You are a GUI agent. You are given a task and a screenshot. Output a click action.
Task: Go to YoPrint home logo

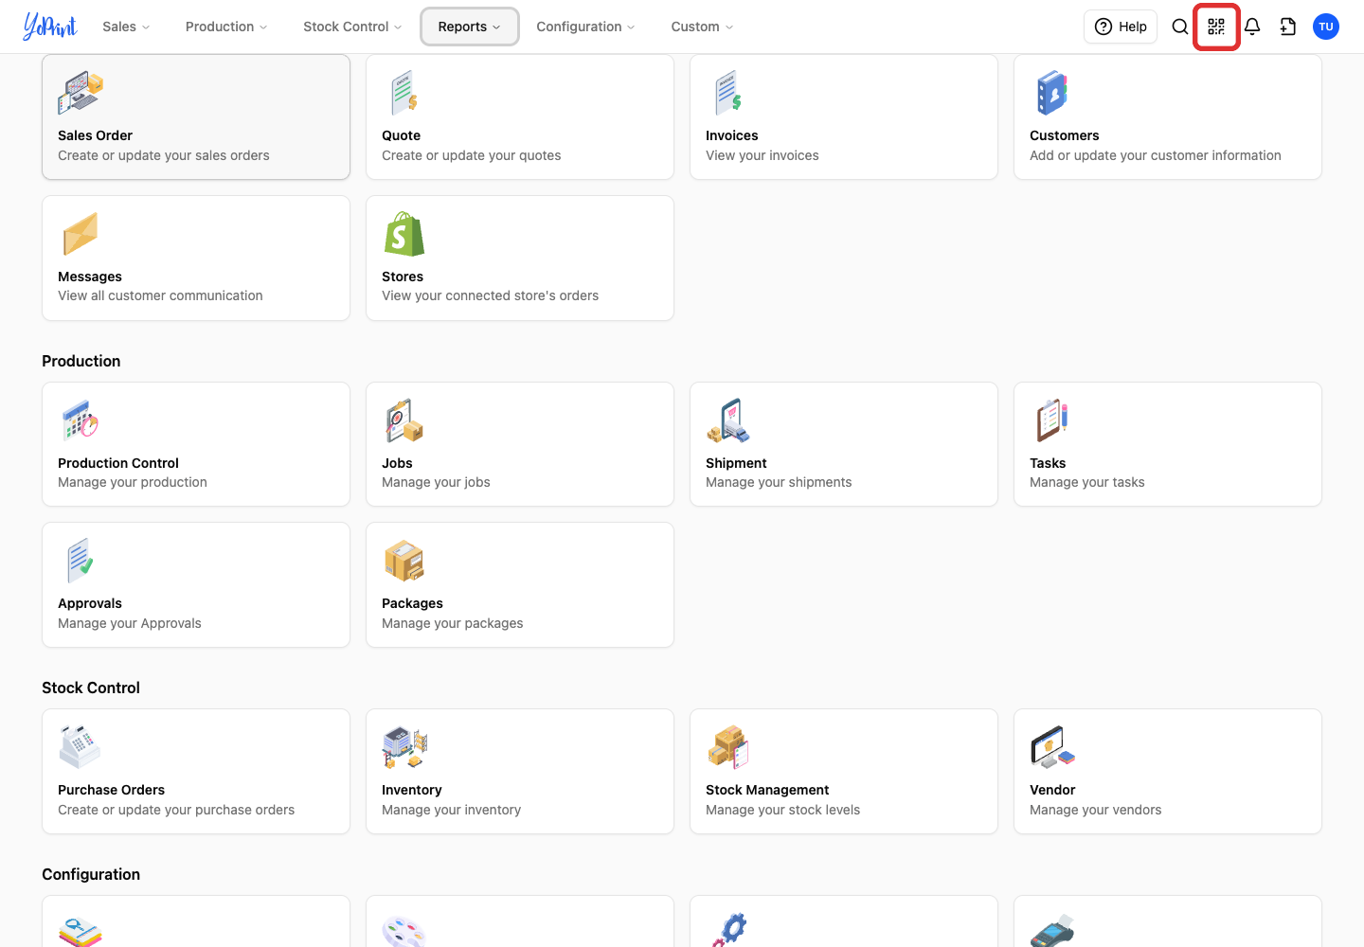[50, 27]
